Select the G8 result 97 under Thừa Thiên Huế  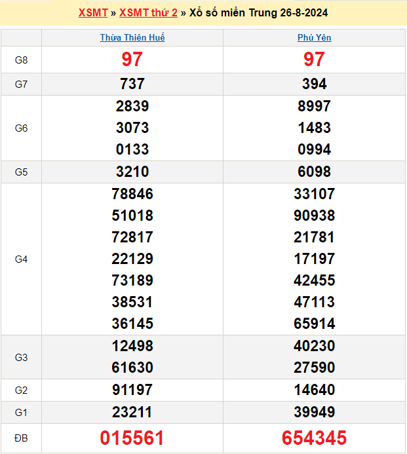click(x=132, y=60)
